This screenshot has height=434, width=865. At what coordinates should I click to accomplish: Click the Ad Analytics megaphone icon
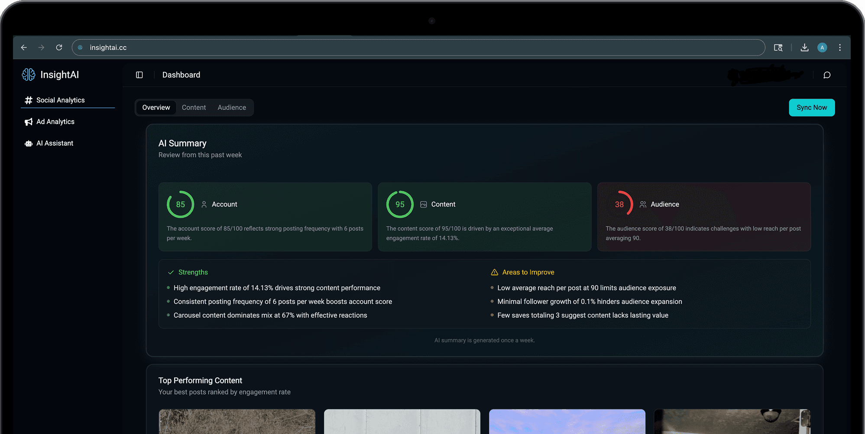click(x=29, y=122)
